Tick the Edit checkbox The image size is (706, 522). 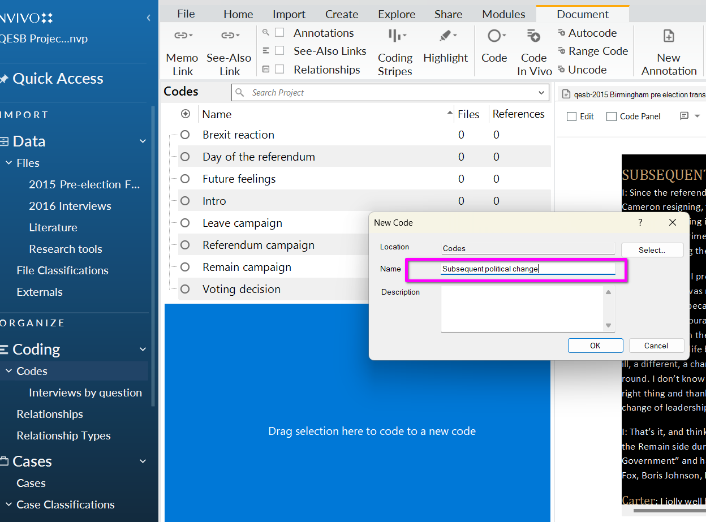[x=572, y=117]
